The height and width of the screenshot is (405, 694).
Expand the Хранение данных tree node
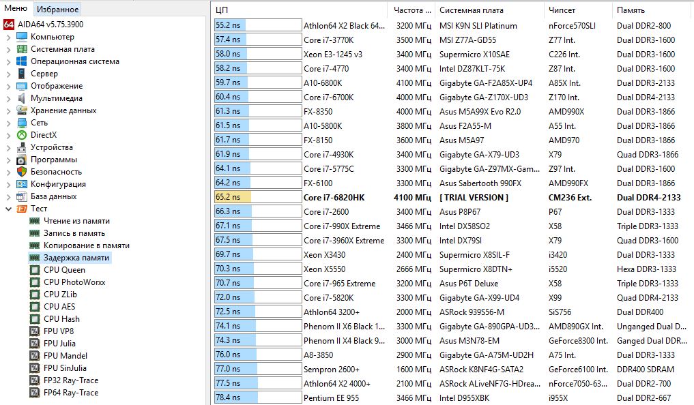(8, 110)
